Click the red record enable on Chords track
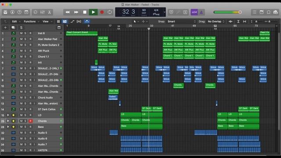Screen dimensions: 281x158 click(30, 121)
